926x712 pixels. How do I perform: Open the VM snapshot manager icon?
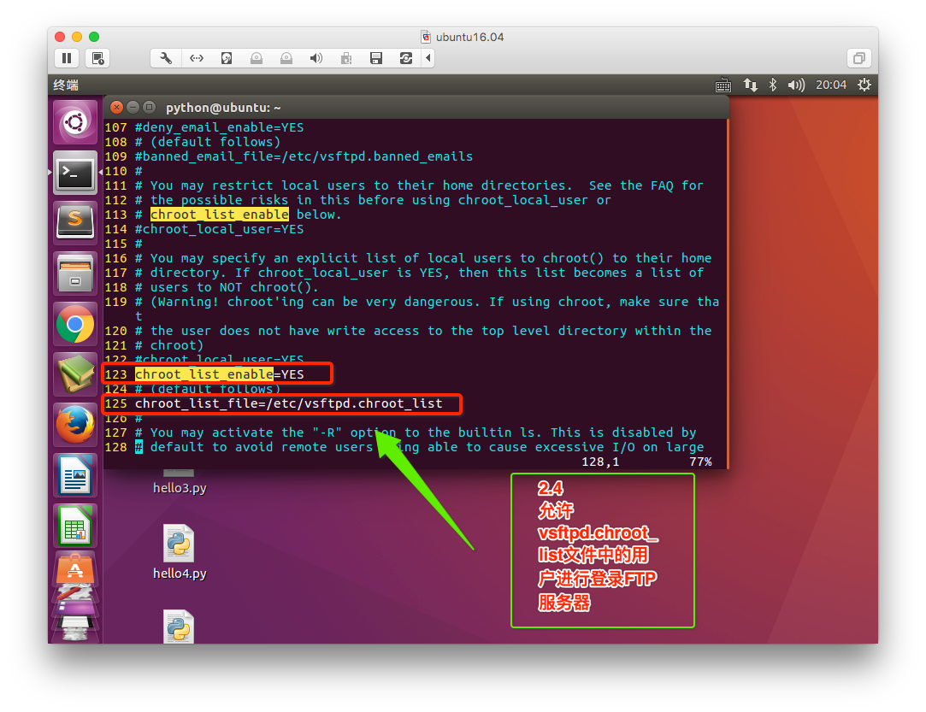97,58
